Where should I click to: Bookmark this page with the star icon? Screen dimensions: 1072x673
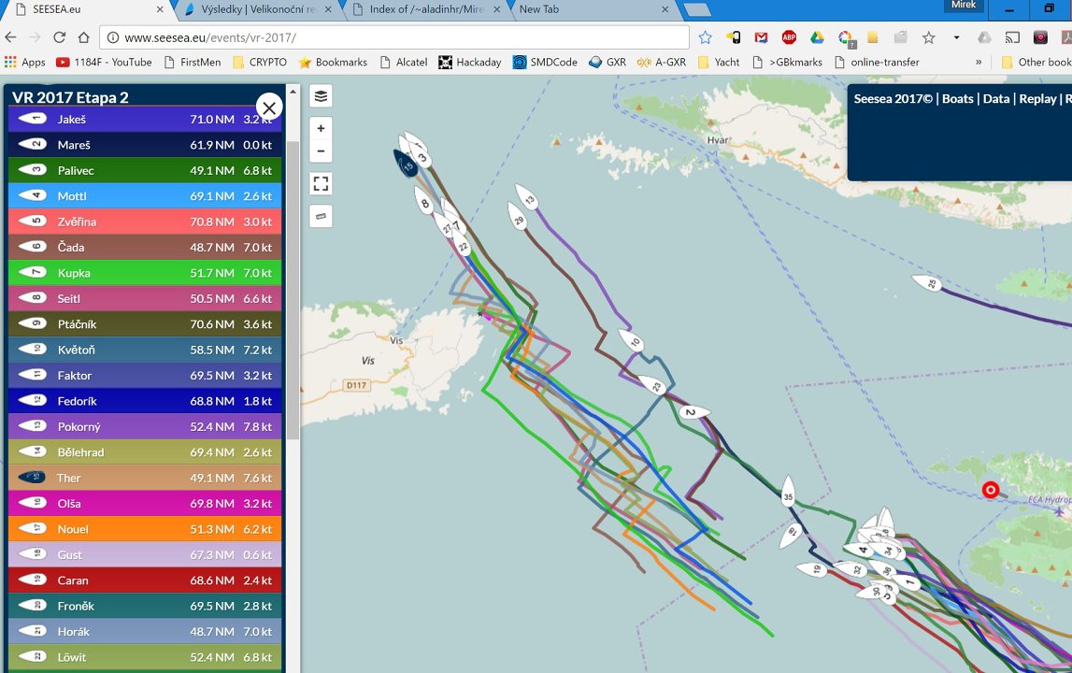coord(705,37)
